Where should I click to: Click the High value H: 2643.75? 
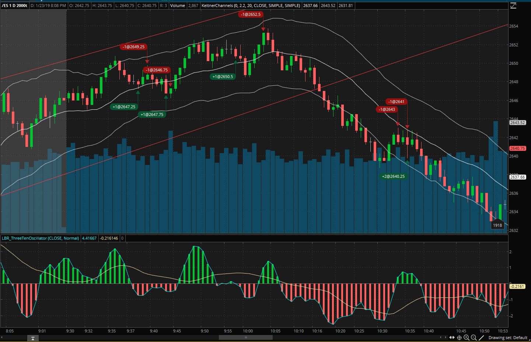[x=102, y=6]
